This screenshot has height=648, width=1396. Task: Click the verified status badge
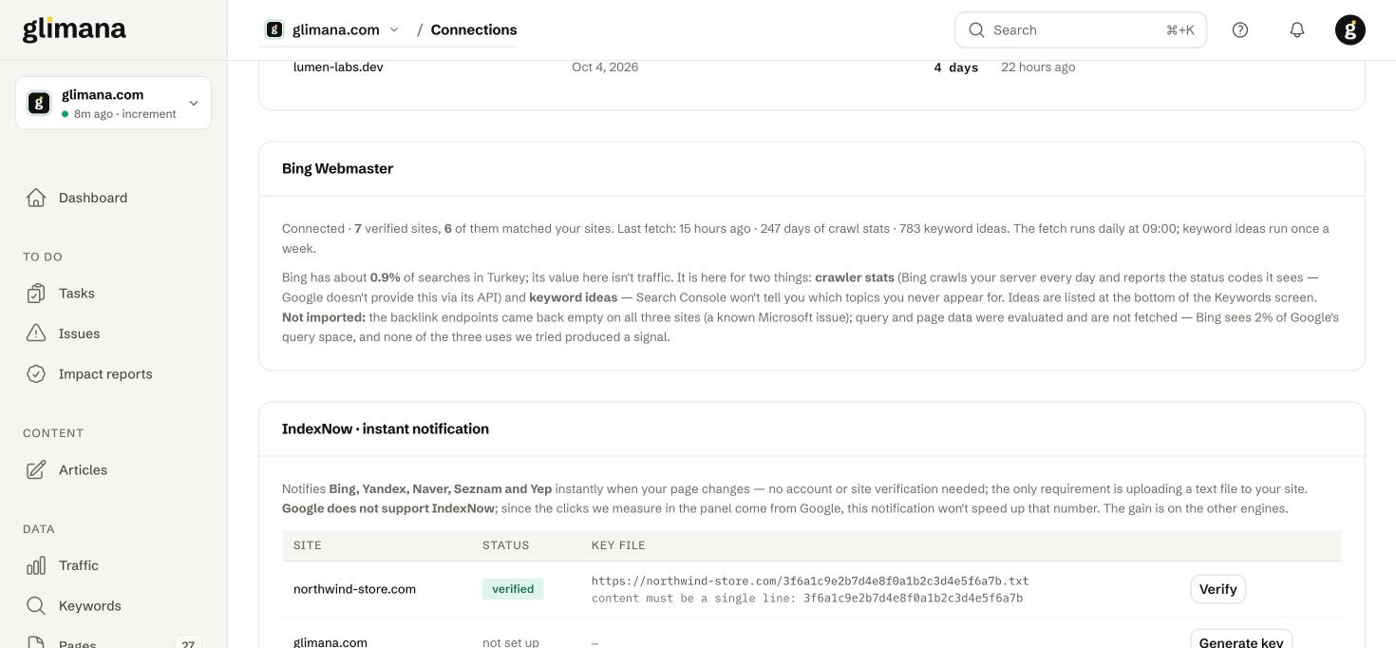pyautogui.click(x=513, y=589)
